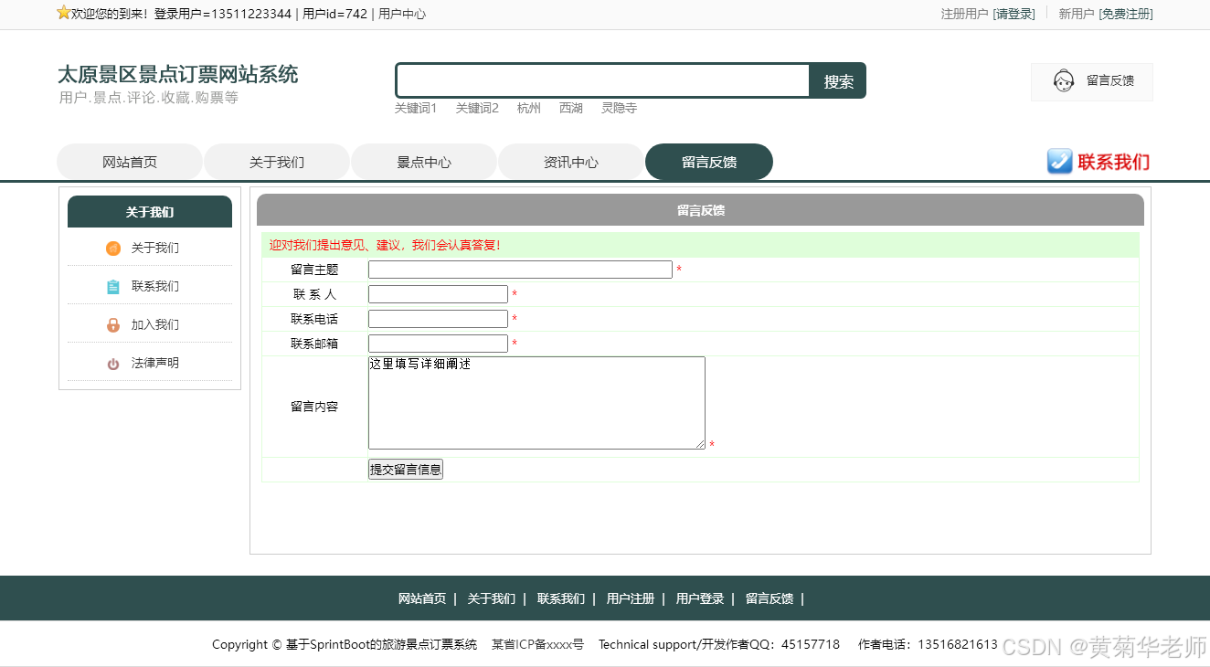Click the 关键词1 search suggestion

416,108
